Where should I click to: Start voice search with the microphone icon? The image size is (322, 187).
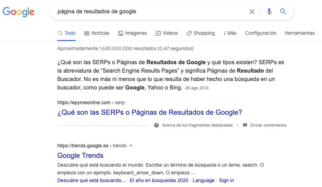tap(269, 12)
